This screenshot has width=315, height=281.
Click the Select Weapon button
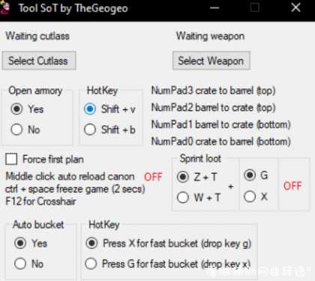pyautogui.click(x=211, y=61)
